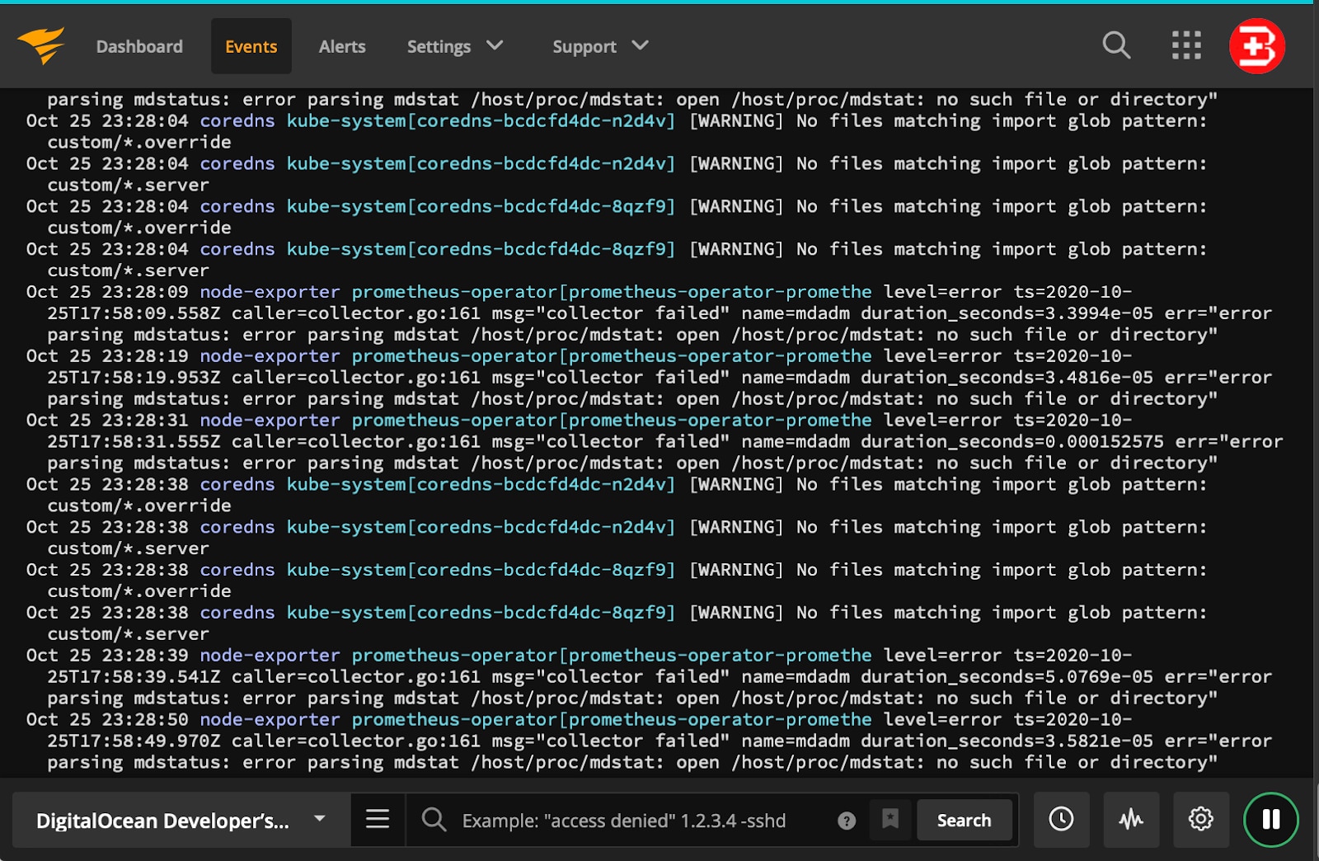Open the log velocity graph icon
Image resolution: width=1319 pixels, height=861 pixels.
pyautogui.click(x=1131, y=820)
